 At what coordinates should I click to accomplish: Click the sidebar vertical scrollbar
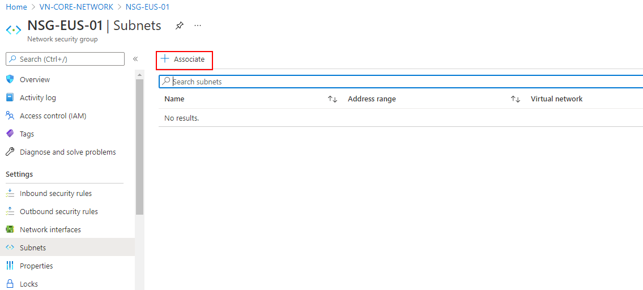139,147
